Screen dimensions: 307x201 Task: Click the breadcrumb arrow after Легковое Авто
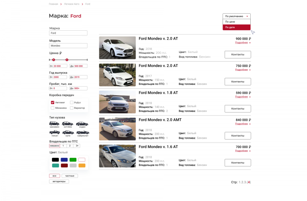click(82, 4)
